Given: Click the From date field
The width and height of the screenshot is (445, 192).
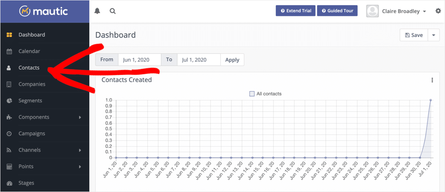Looking at the screenshot, I should [140, 60].
